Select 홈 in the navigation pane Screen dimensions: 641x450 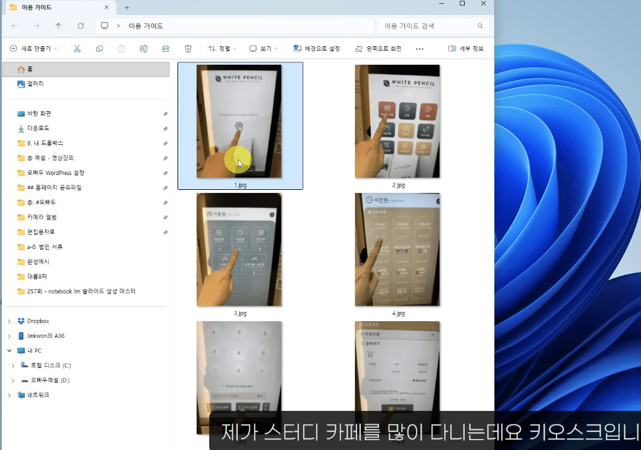86,69
